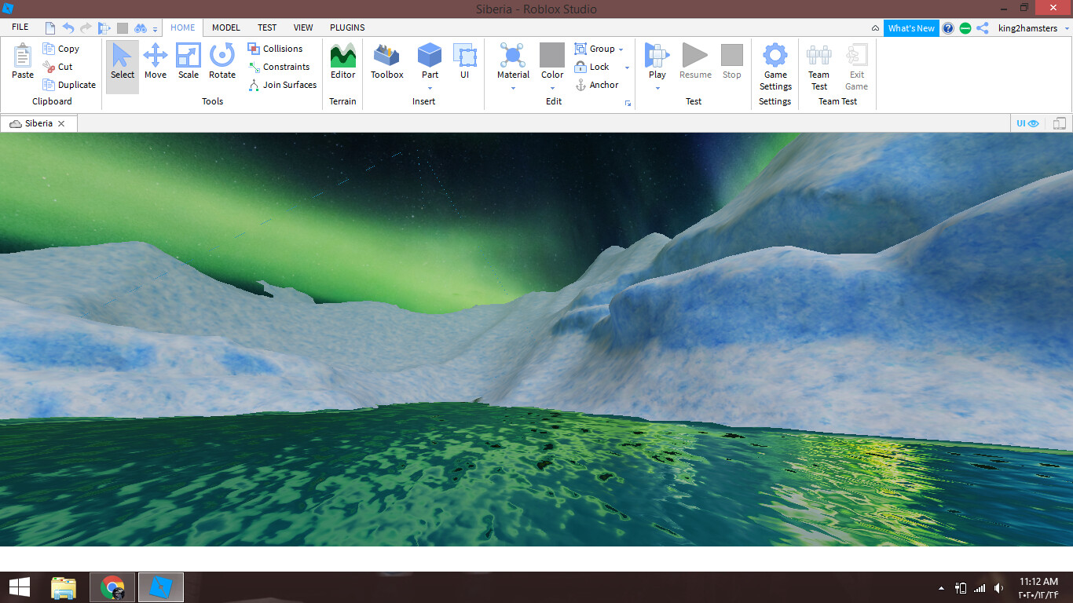Select the Move tool

pos(156,61)
